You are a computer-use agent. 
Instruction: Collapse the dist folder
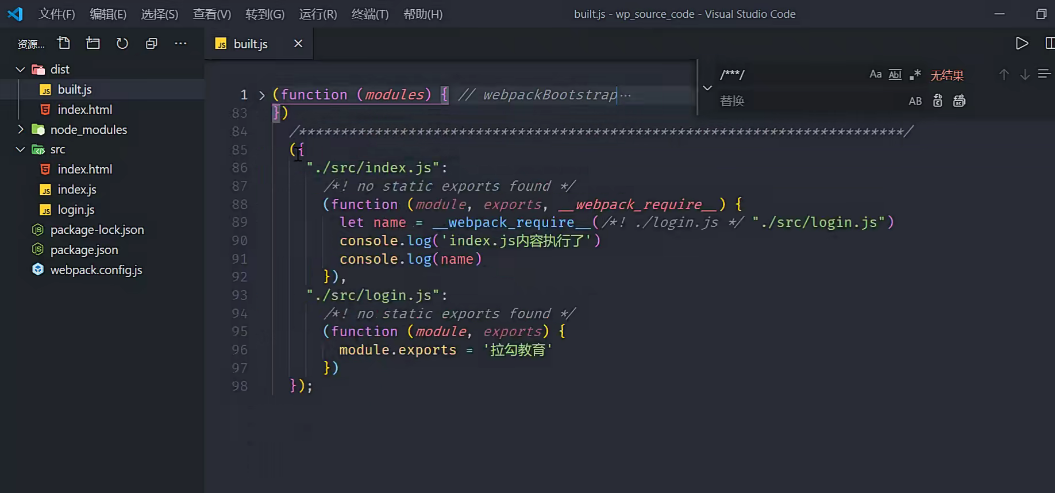[x=21, y=70]
